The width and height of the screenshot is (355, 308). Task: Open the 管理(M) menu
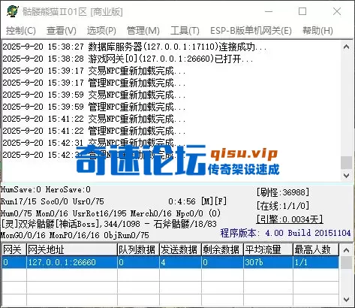point(143,31)
